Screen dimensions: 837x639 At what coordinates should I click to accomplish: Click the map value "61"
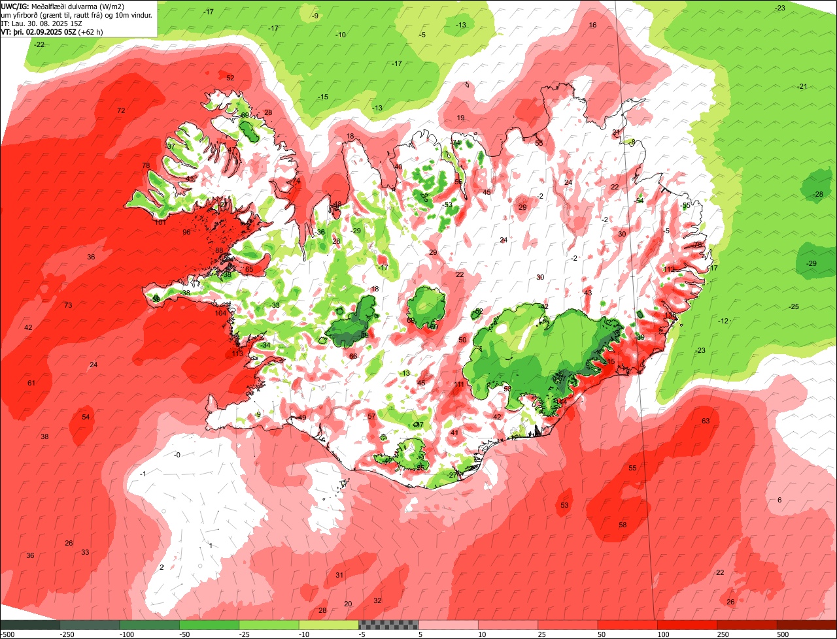coord(31,383)
